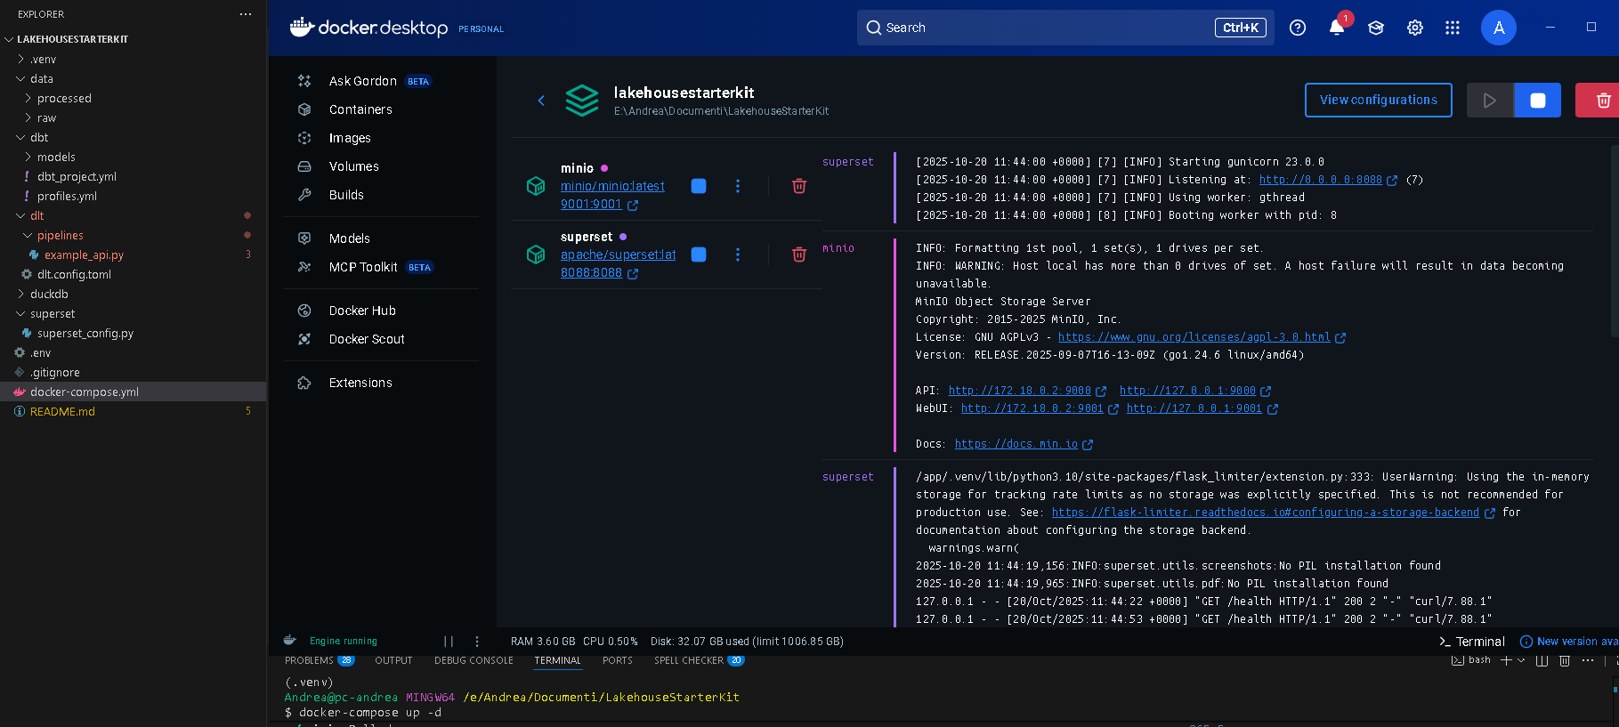The width and height of the screenshot is (1619, 727).
Task: Kill the bash terminal
Action: click(1565, 660)
